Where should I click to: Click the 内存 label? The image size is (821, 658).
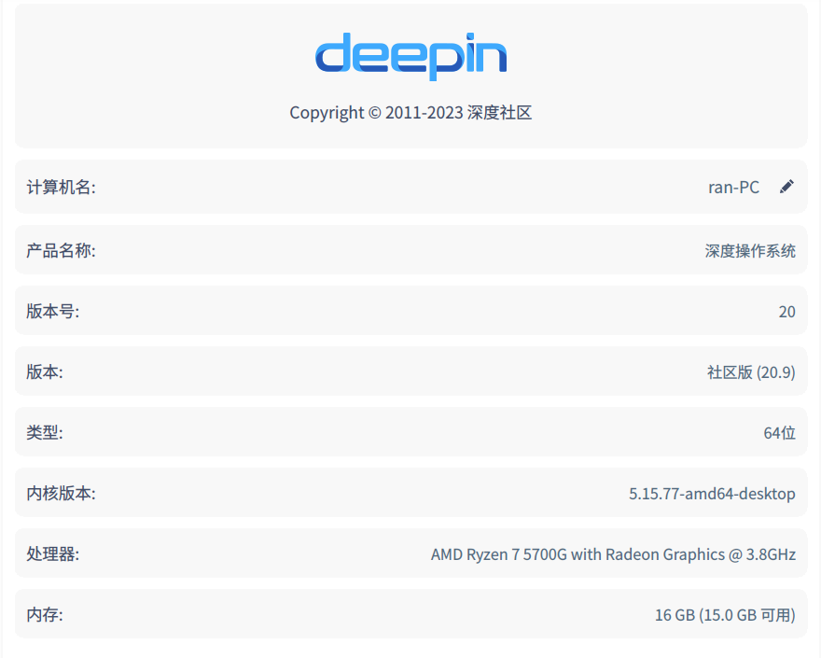(x=45, y=615)
